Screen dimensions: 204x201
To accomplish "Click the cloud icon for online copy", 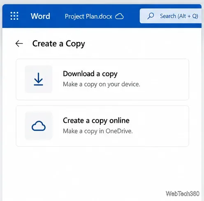I will [x=39, y=126].
